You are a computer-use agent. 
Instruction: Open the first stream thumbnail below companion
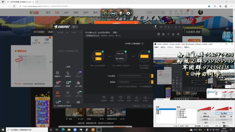[75, 112]
